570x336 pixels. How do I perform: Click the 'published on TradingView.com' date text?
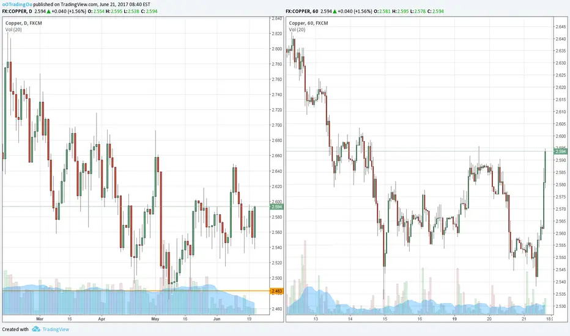(x=92, y=5)
